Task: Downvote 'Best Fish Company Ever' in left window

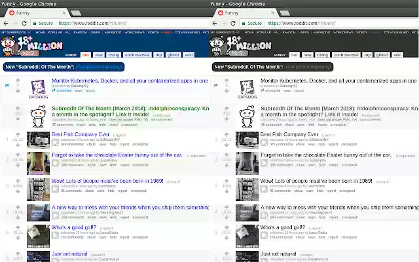Action: pos(18,145)
